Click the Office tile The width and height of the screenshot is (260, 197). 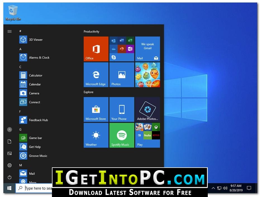pyautogui.click(x=96, y=49)
